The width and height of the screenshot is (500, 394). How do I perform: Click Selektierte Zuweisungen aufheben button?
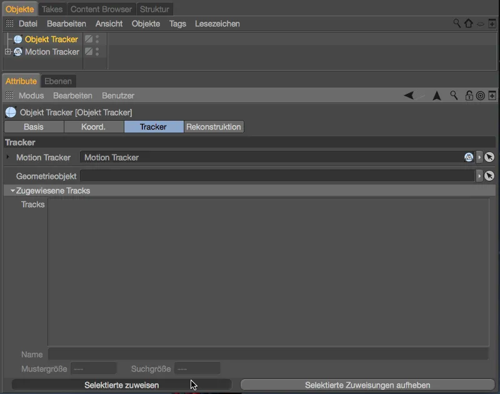tap(367, 385)
